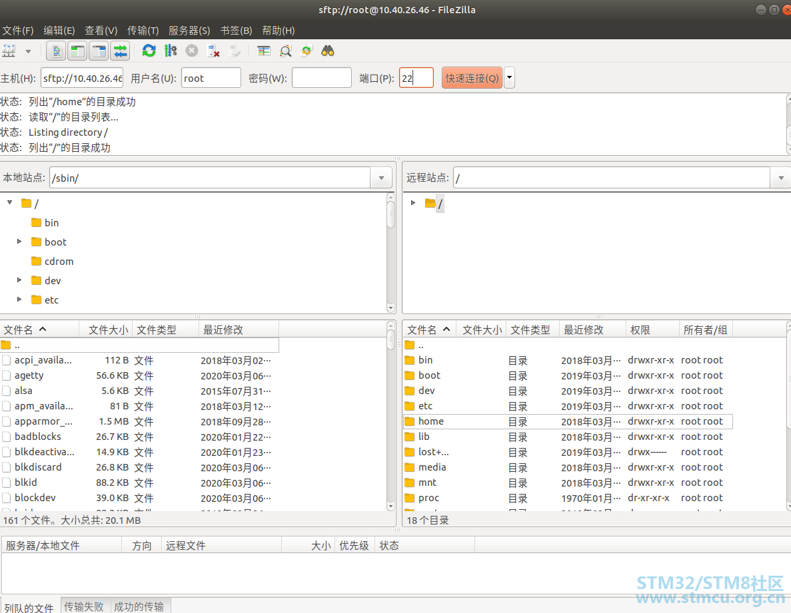This screenshot has height=613, width=791.
Task: Select local cdrom folder in tree
Action: pos(53,262)
